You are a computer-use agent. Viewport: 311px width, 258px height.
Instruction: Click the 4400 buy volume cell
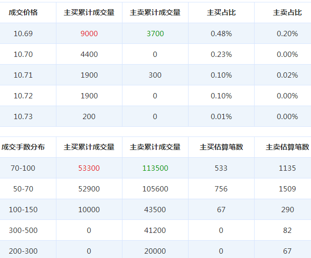pos(89,54)
